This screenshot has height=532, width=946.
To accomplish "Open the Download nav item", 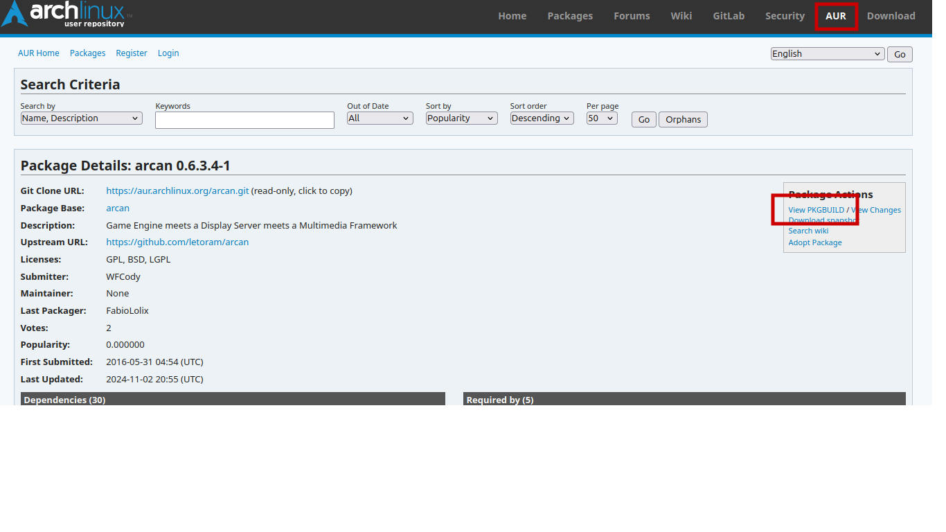I will [891, 16].
